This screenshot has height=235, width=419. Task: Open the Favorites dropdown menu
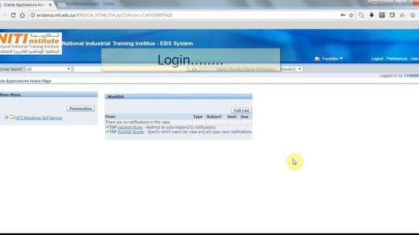pyautogui.click(x=332, y=59)
